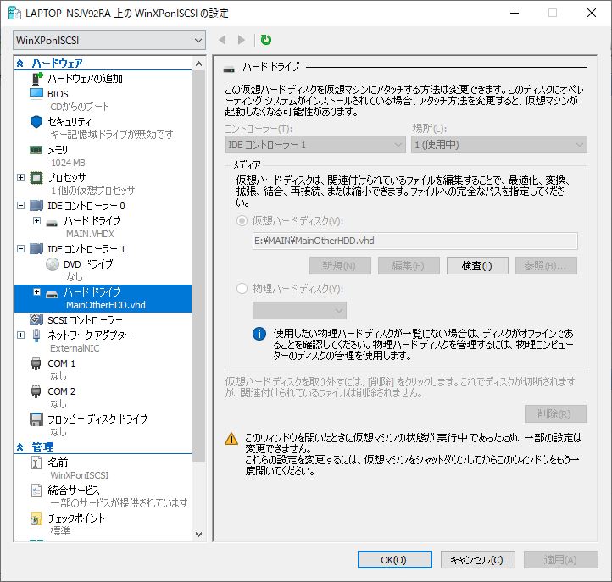Click the キャンセル(C) button

pyautogui.click(x=478, y=560)
